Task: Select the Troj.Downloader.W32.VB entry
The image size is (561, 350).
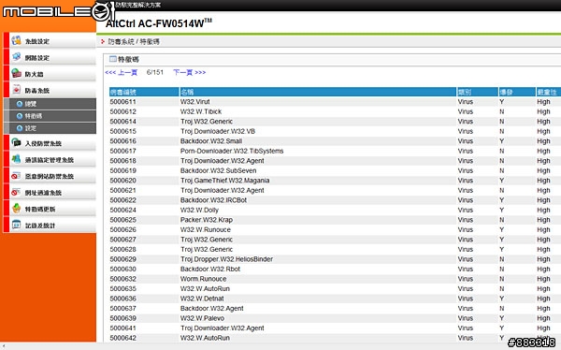Action: coord(218,131)
